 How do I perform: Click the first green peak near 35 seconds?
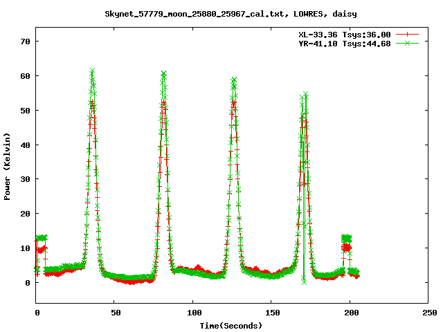click(92, 70)
